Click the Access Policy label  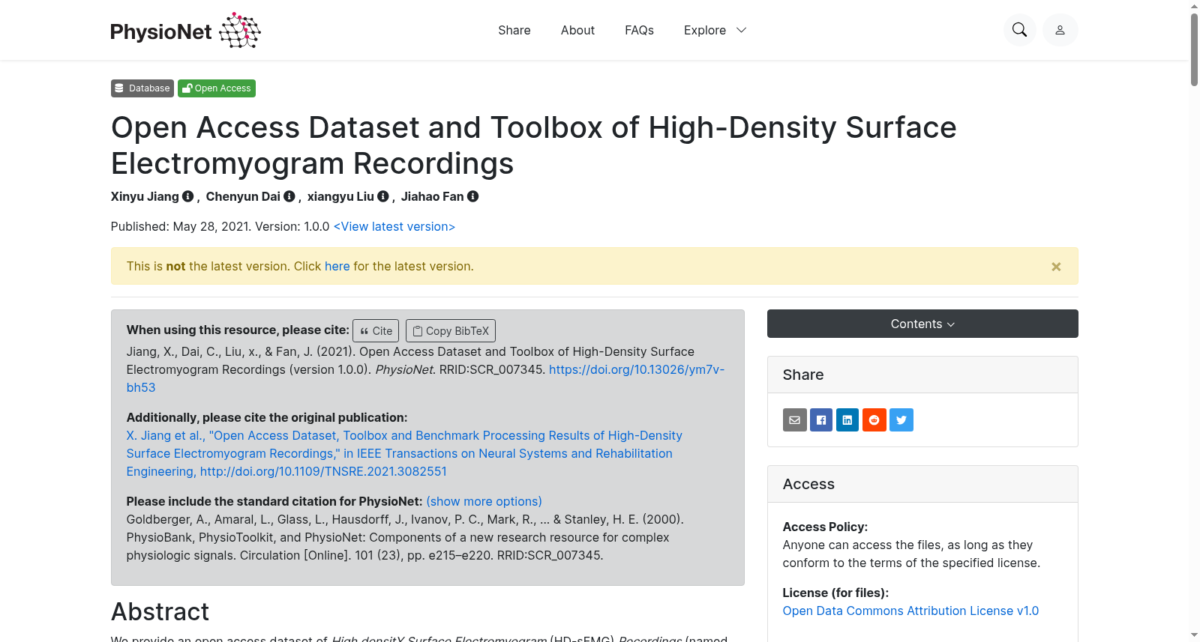point(825,527)
